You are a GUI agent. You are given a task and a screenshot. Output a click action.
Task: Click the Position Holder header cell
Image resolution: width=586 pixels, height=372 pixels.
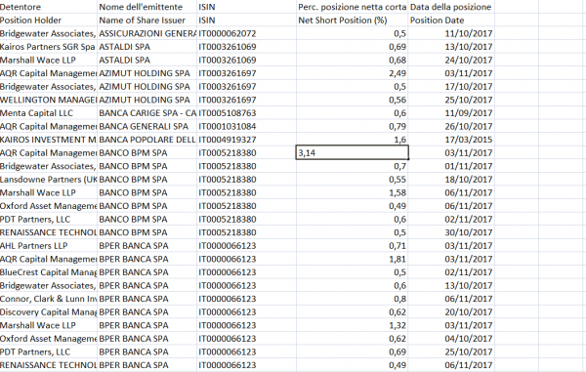49,21
